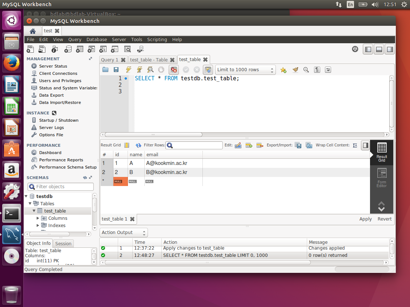Edit current row icon in result grid
This screenshot has width=410, height=307.
coord(238,145)
